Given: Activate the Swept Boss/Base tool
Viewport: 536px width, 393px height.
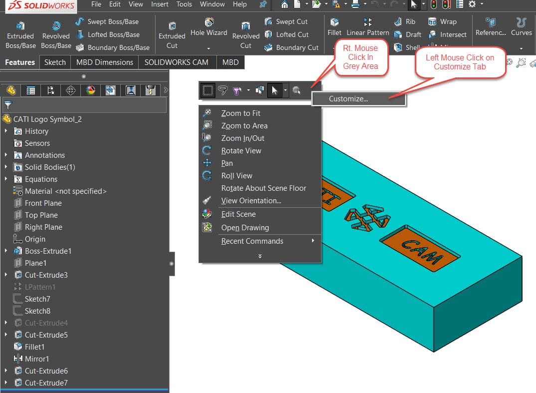Looking at the screenshot, I should pos(107,21).
